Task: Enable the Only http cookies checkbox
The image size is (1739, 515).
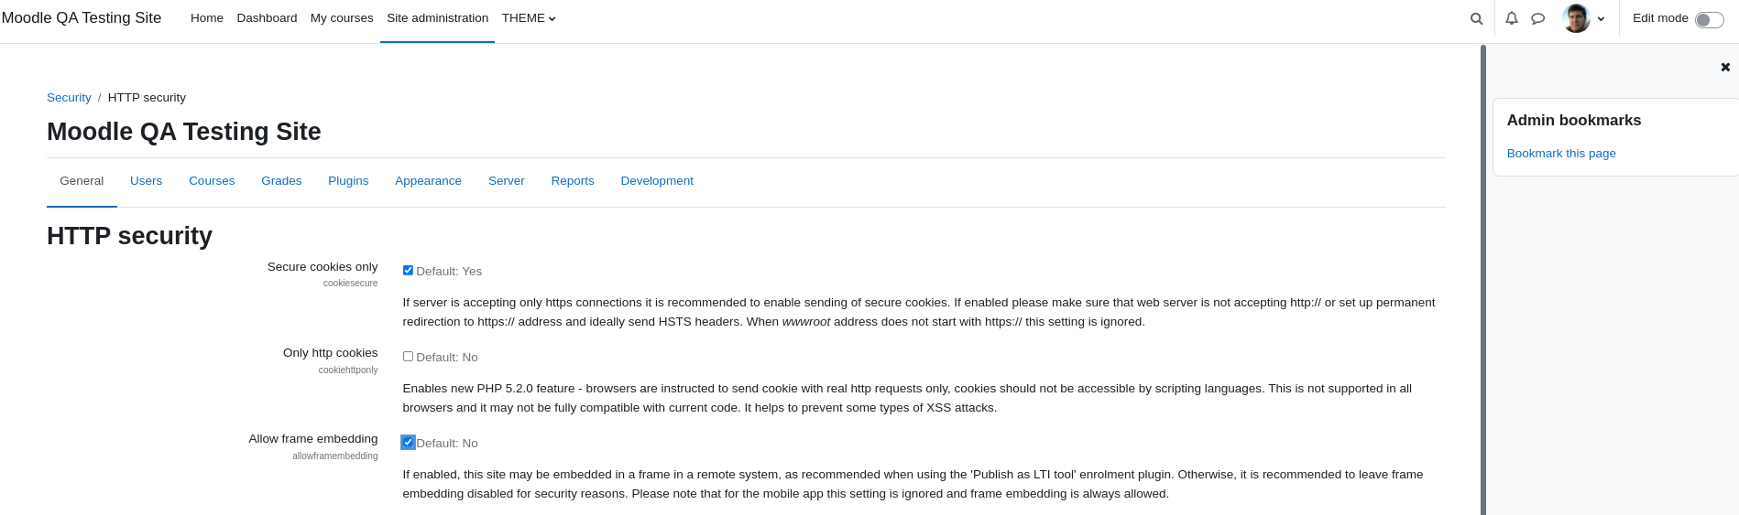Action: tap(408, 356)
